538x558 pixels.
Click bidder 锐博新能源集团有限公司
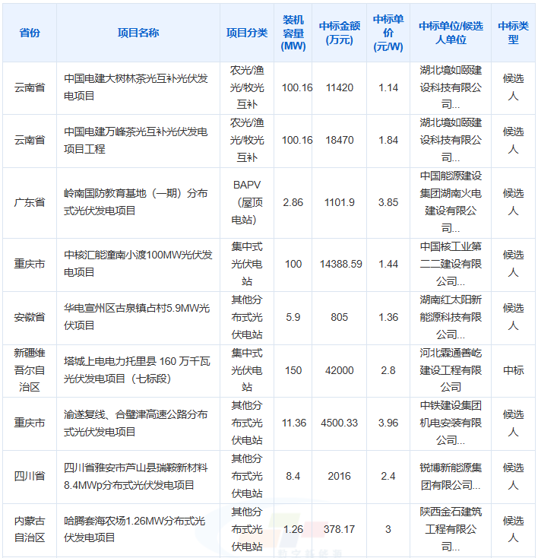click(x=451, y=476)
